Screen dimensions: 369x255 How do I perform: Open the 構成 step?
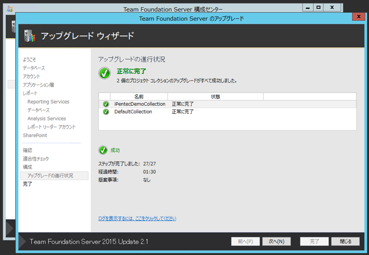[27, 167]
